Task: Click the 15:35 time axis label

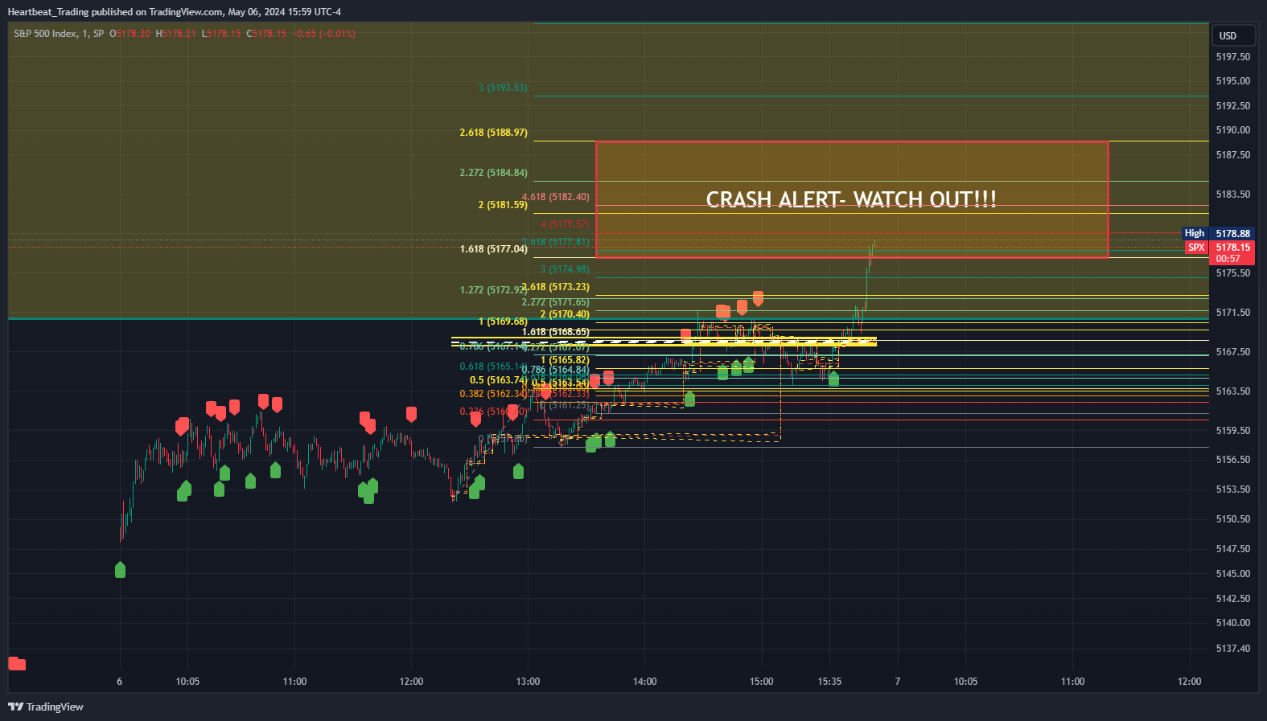Action: pos(829,682)
